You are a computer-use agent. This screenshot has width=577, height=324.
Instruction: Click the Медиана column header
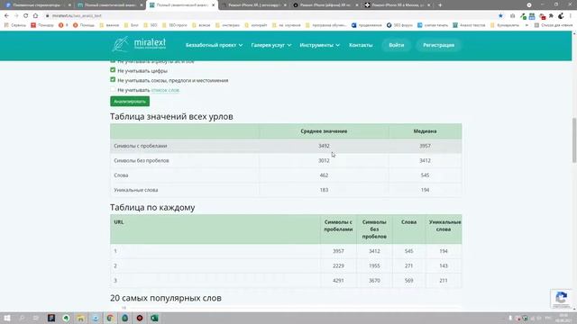(x=425, y=131)
